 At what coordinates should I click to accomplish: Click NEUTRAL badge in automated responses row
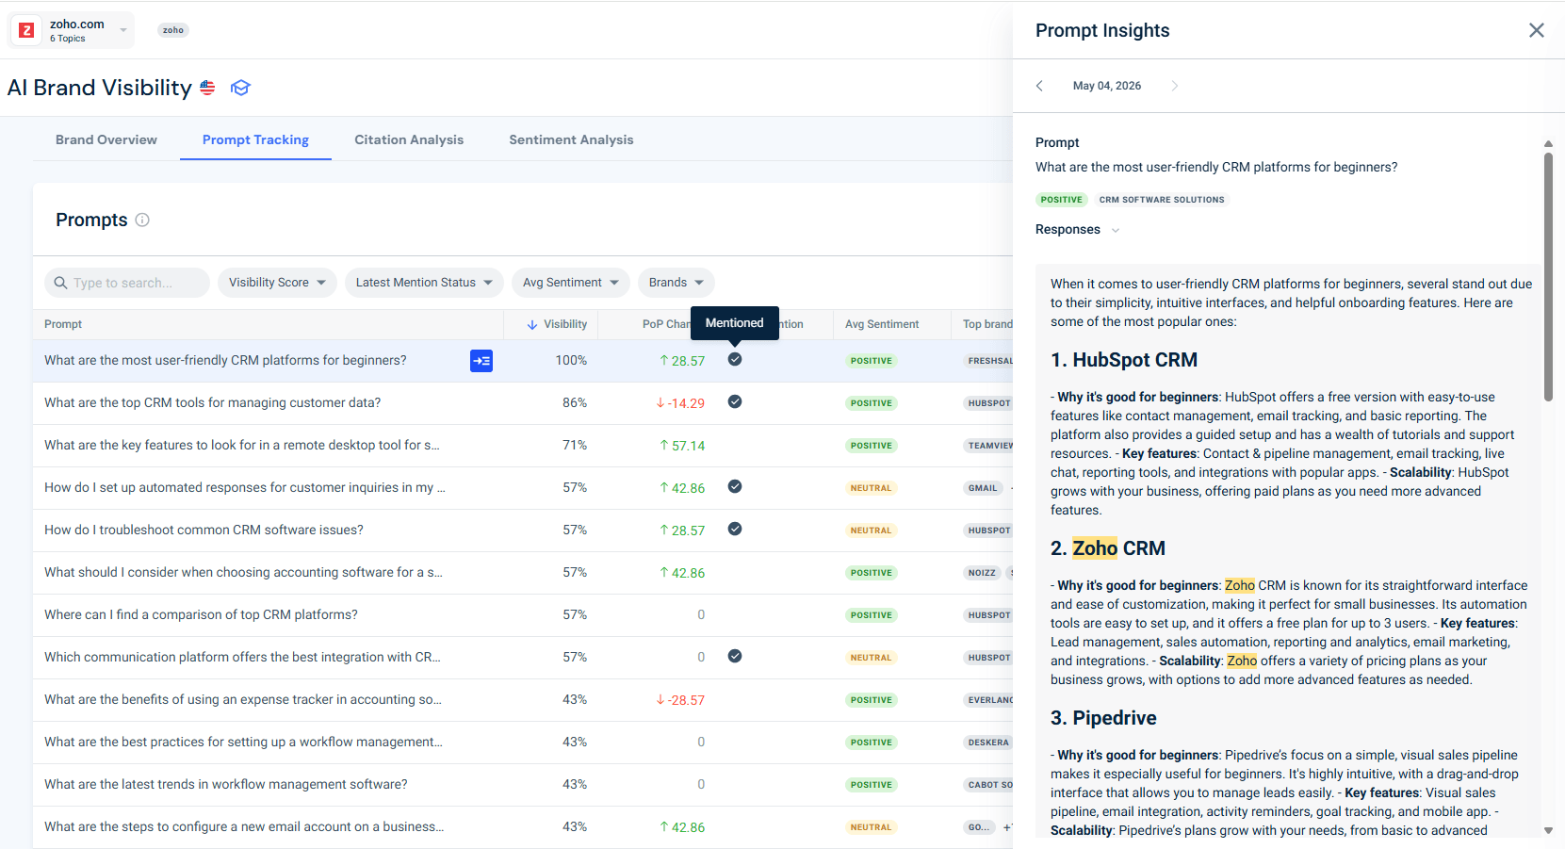(x=872, y=488)
